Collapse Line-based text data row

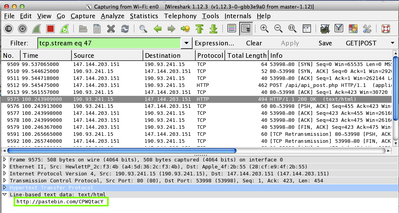(x=5, y=194)
